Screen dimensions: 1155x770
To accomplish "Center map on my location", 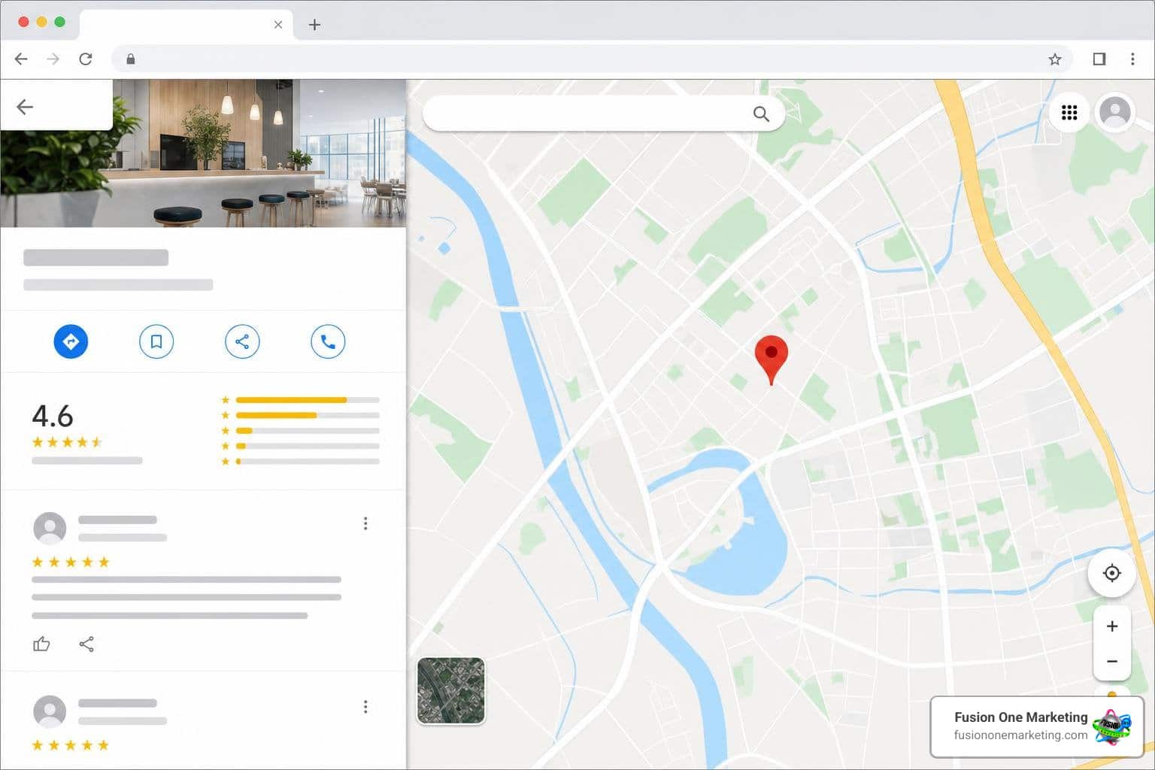I will tap(1111, 573).
